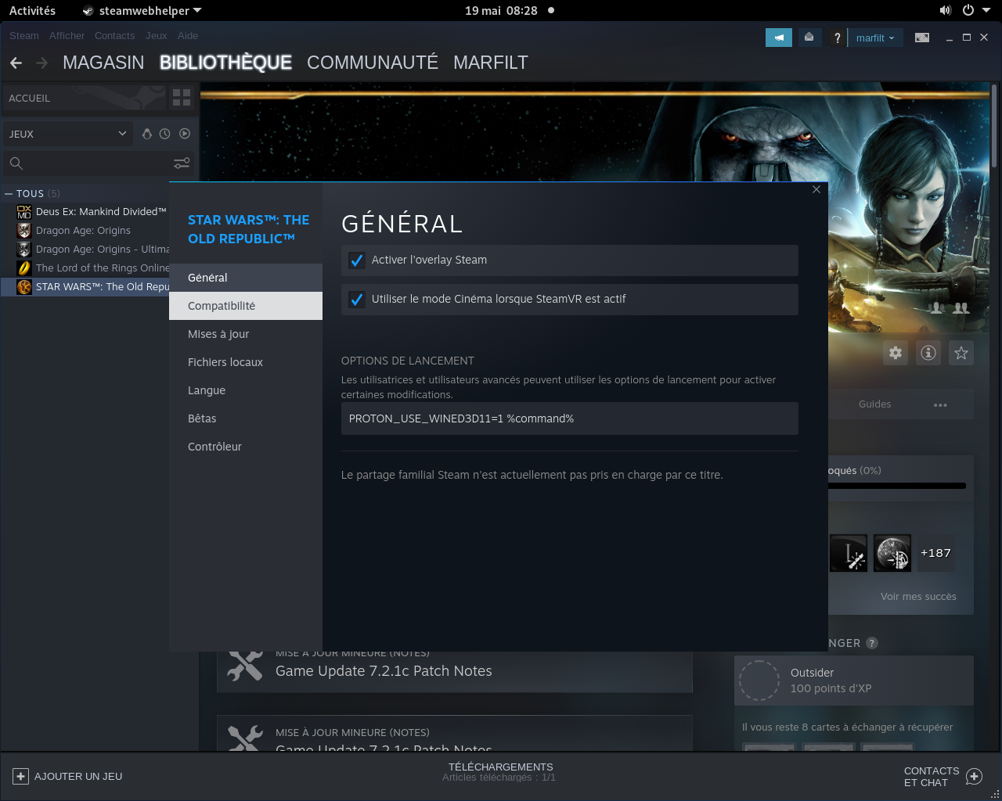
Task: Switch to Big Picture mode icon
Action: click(922, 38)
